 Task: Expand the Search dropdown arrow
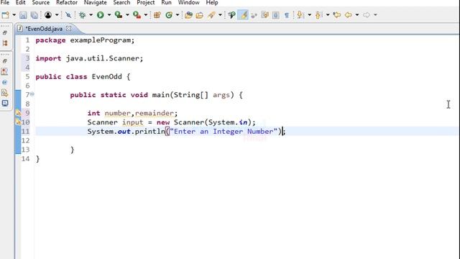(x=220, y=15)
